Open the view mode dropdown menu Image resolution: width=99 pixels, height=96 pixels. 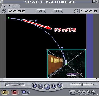tap(58, 11)
